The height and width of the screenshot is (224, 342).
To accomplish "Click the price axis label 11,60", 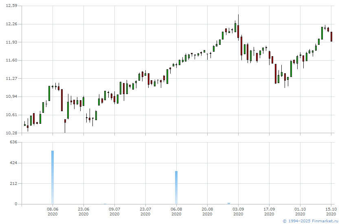I will point(11,60).
